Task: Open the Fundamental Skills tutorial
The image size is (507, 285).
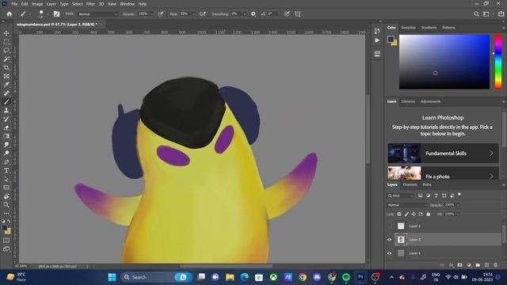Action: pyautogui.click(x=443, y=153)
